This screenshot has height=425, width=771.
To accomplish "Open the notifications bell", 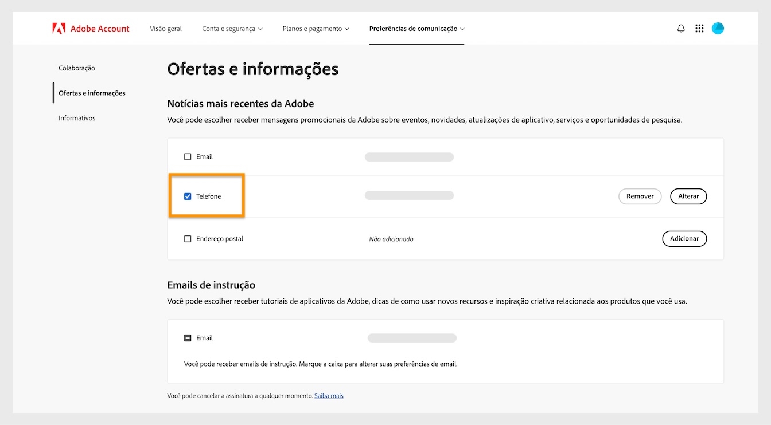I will coord(680,27).
